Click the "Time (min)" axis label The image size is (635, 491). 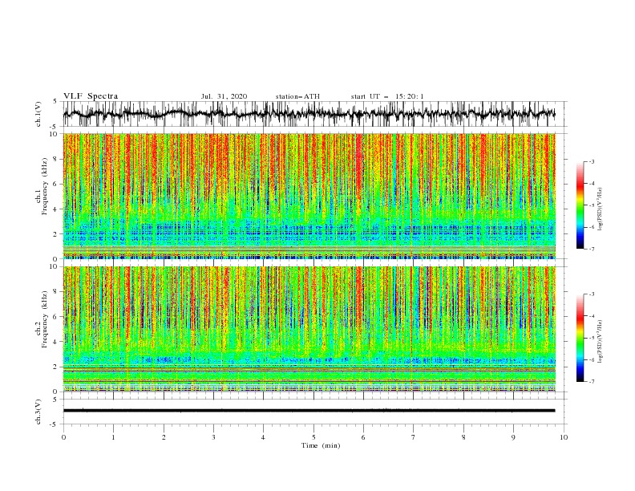tap(321, 445)
